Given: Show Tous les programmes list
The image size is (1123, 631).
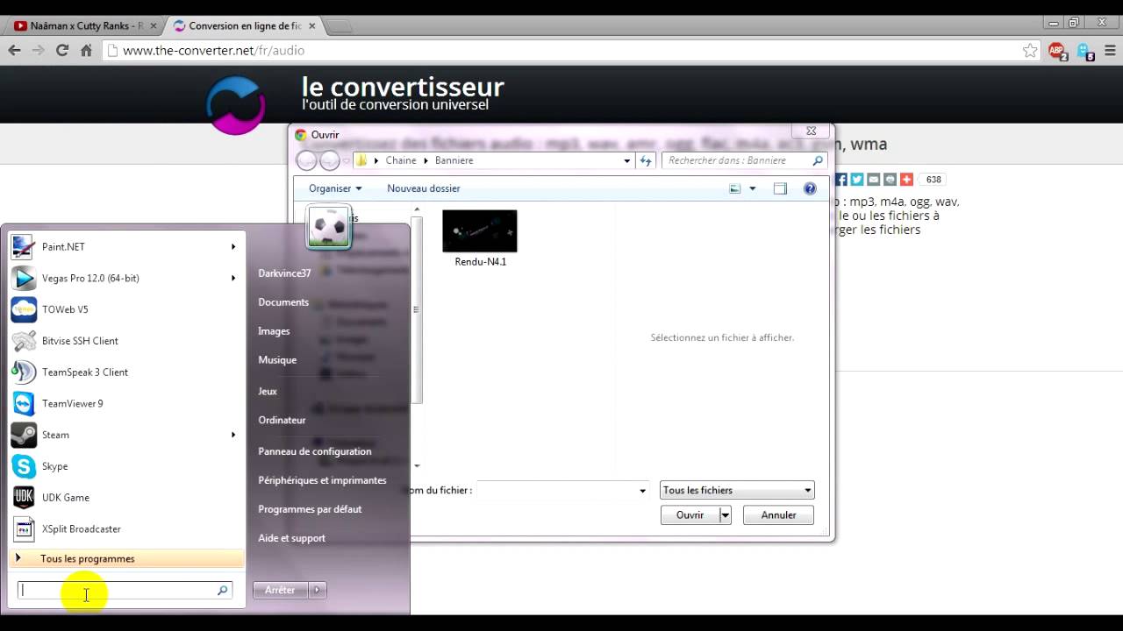Looking at the screenshot, I should (x=127, y=558).
